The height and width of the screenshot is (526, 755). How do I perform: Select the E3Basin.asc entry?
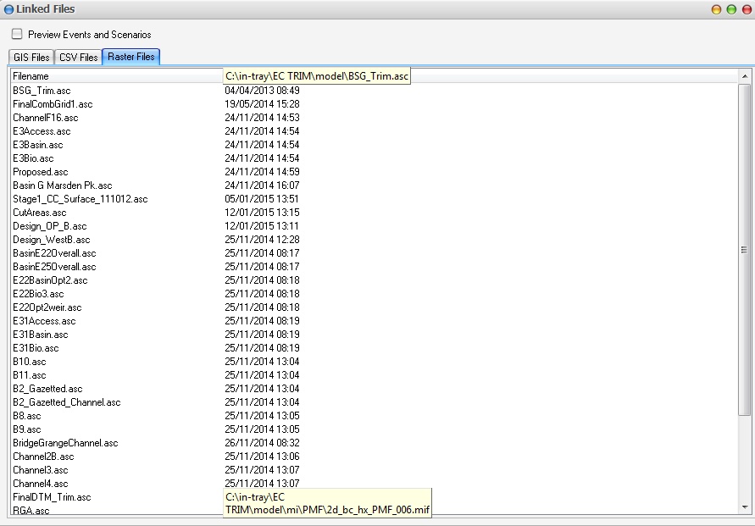click(x=40, y=145)
